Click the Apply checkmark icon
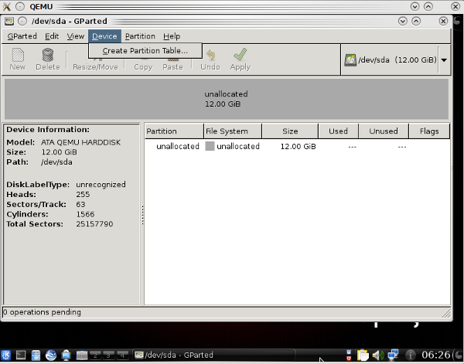 (240, 55)
